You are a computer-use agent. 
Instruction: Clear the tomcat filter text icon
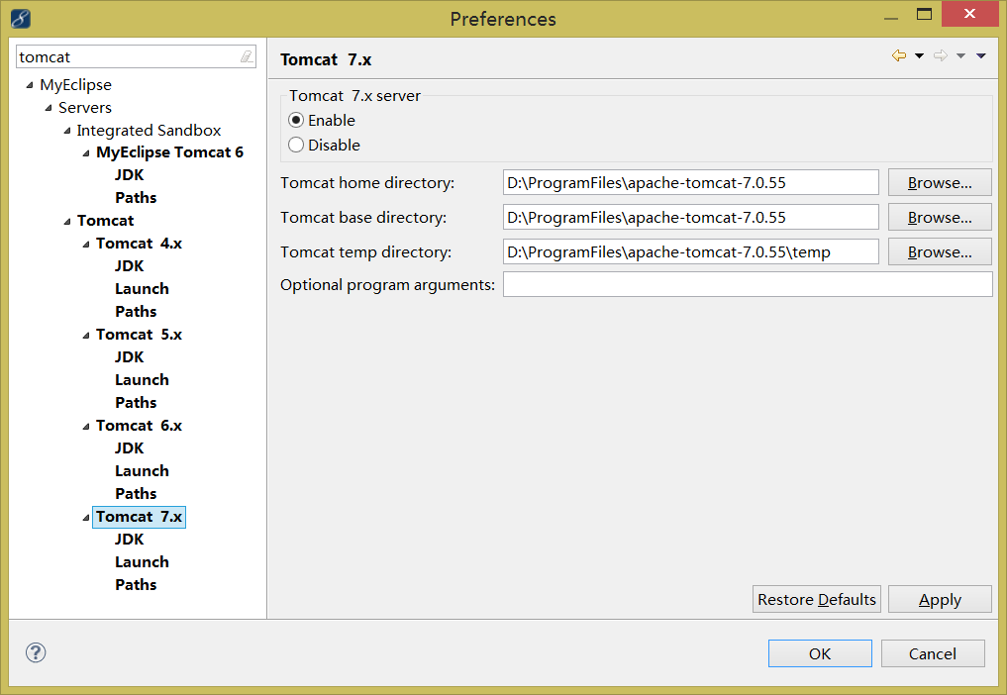click(x=247, y=56)
